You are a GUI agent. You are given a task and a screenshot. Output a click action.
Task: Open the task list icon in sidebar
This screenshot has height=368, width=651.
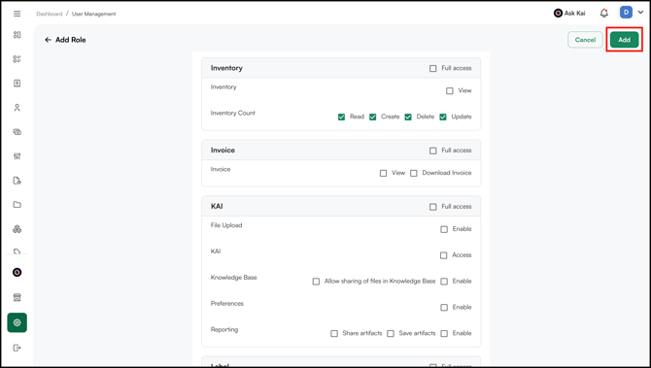coord(17,59)
